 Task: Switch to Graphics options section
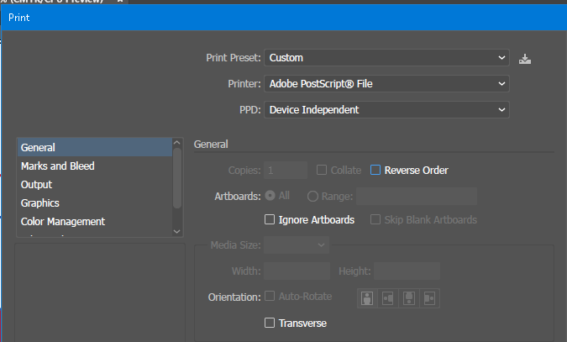click(40, 203)
